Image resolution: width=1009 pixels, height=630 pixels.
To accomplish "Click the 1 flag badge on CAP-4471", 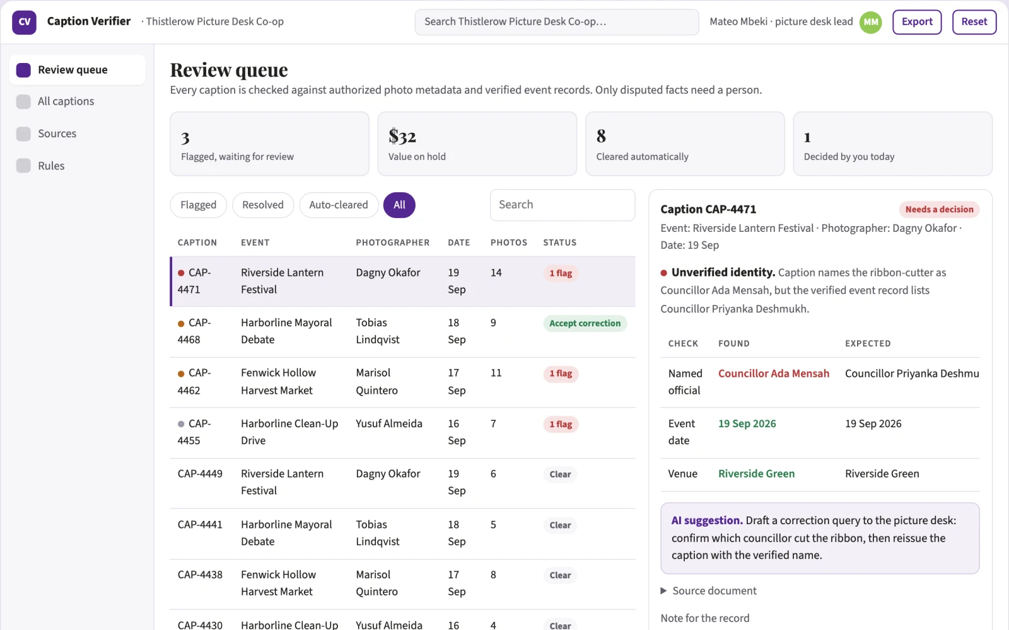I will 561,273.
